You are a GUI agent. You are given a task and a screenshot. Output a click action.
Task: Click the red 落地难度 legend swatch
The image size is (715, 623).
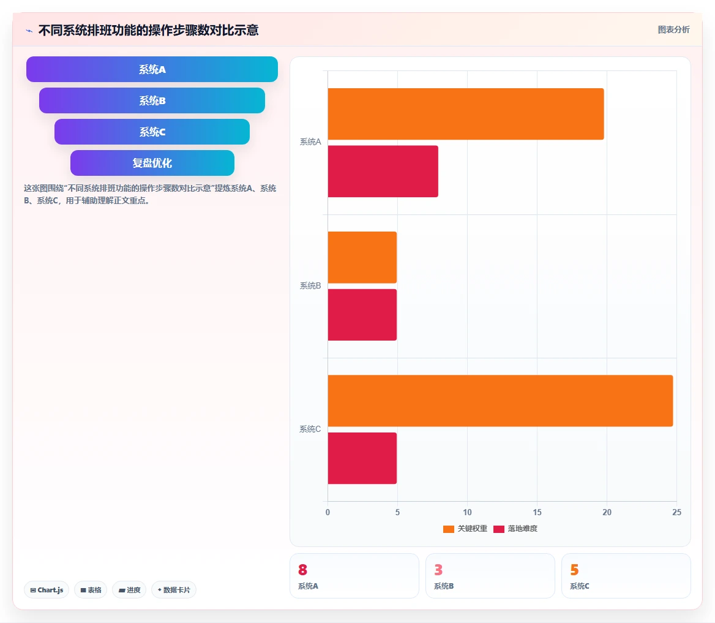pos(499,529)
